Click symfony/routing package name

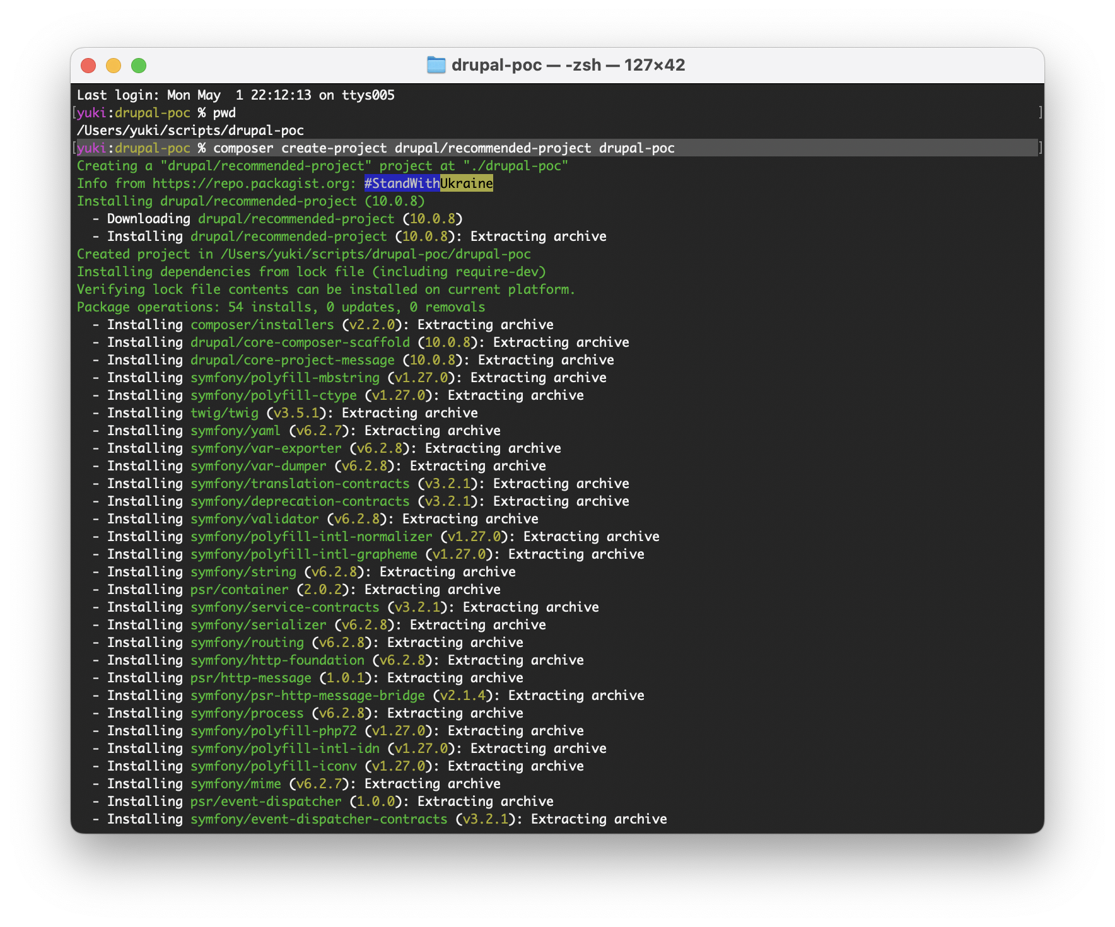(x=247, y=643)
